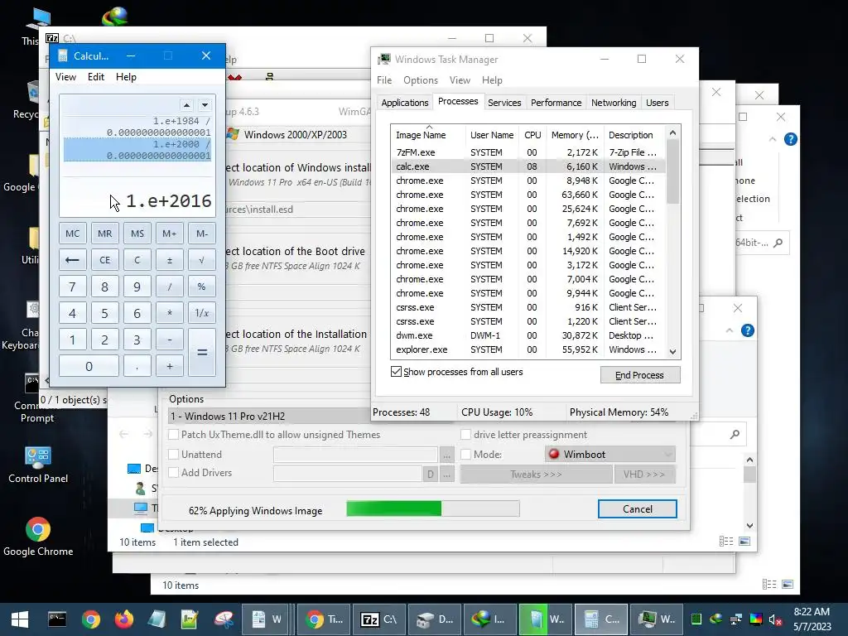The width and height of the screenshot is (848, 636).
Task: Click the percent key in Calculator
Action: tap(202, 287)
